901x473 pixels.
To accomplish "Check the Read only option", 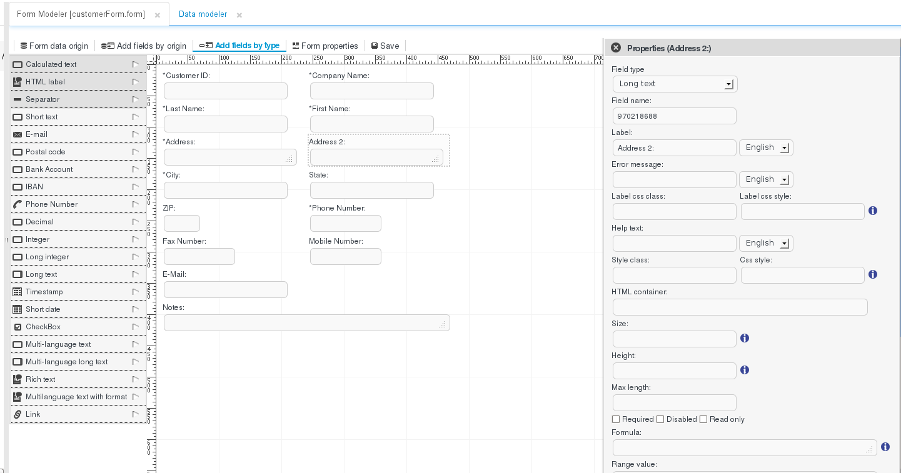I will pos(703,419).
